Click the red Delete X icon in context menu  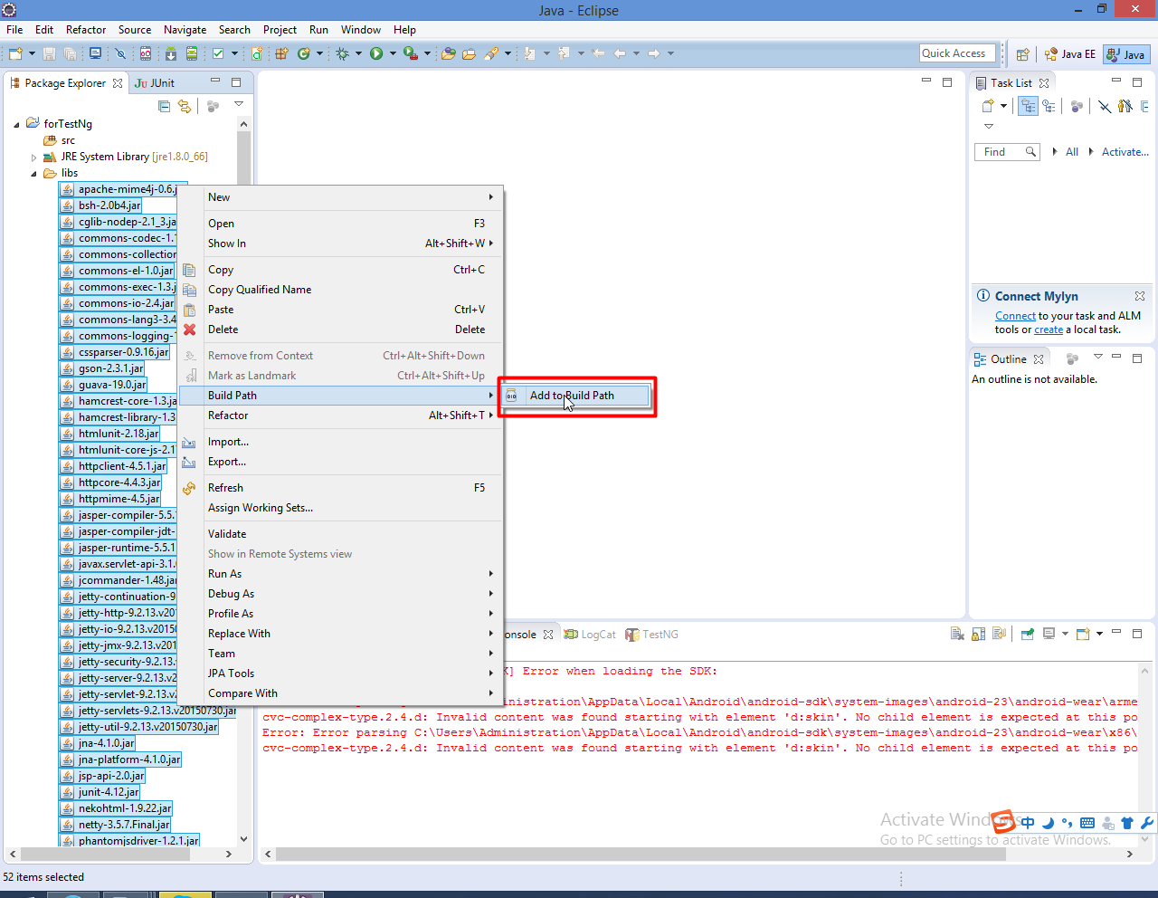[x=189, y=330]
